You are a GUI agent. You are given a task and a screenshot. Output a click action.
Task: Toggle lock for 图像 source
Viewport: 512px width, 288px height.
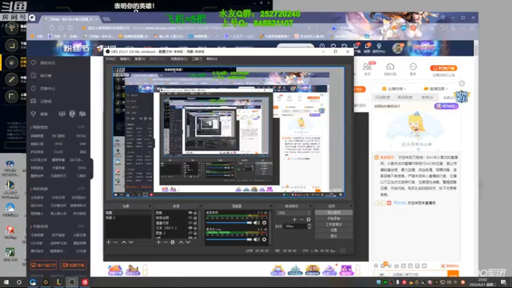click(x=195, y=212)
